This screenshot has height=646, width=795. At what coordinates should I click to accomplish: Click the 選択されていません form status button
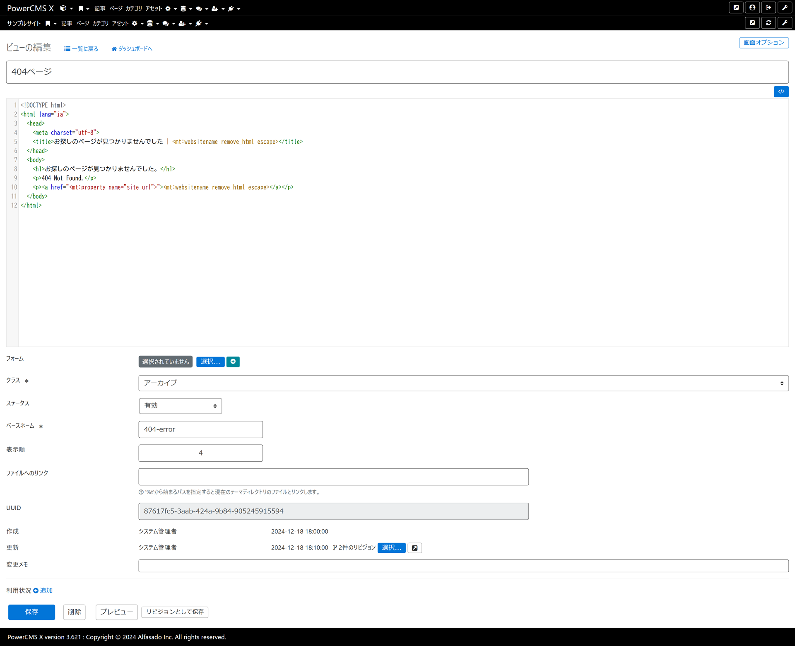pos(165,362)
